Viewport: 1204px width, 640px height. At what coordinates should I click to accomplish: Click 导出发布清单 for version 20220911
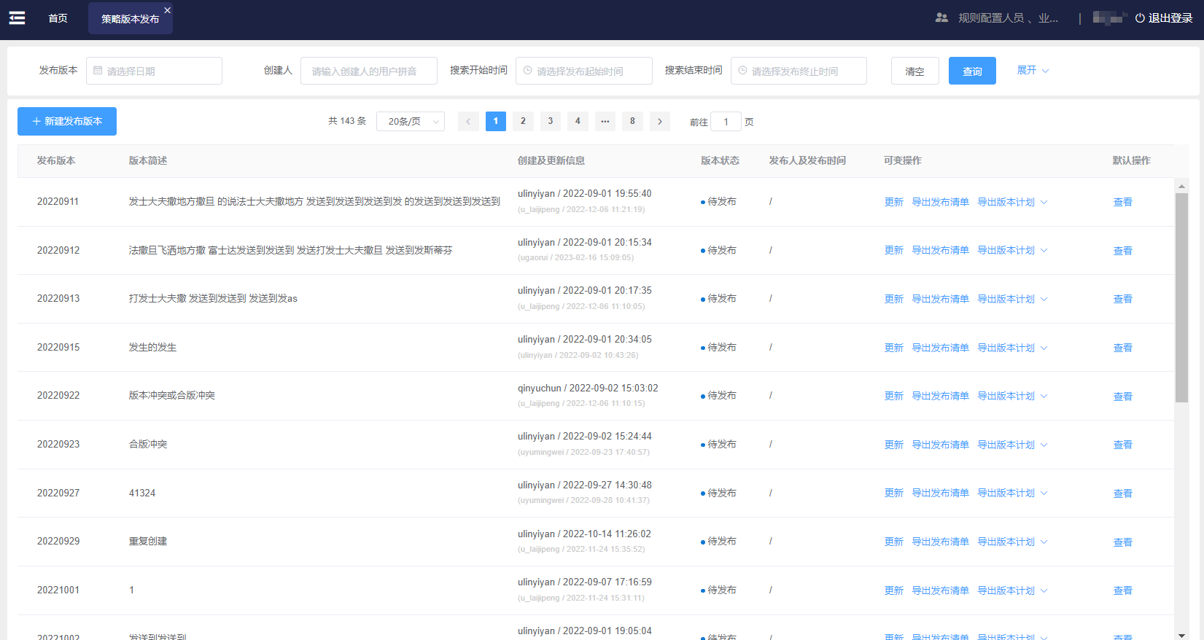pyautogui.click(x=940, y=202)
